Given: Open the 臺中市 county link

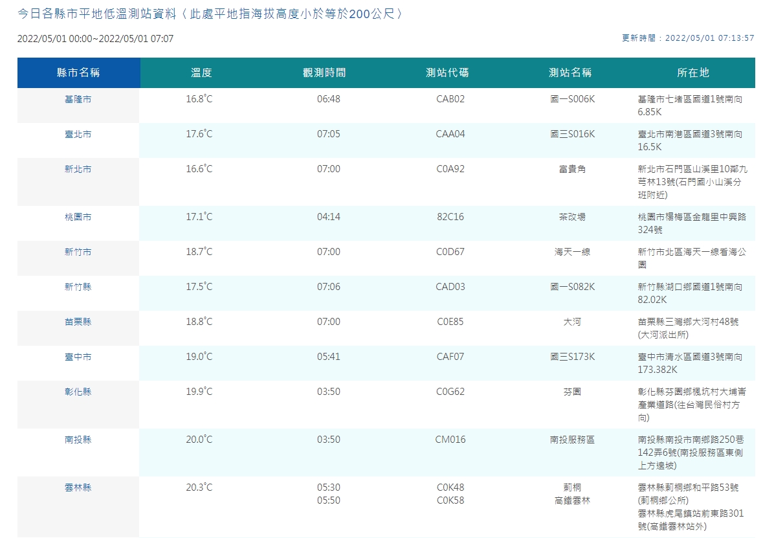Looking at the screenshot, I should pyautogui.click(x=78, y=357).
